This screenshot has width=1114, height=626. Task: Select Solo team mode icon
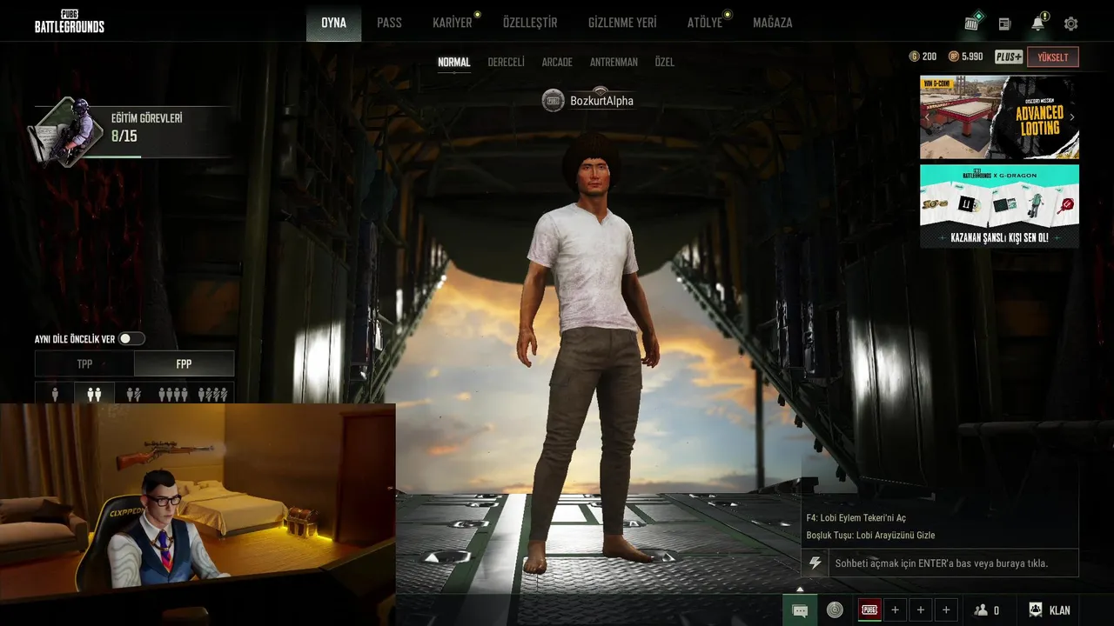(55, 394)
